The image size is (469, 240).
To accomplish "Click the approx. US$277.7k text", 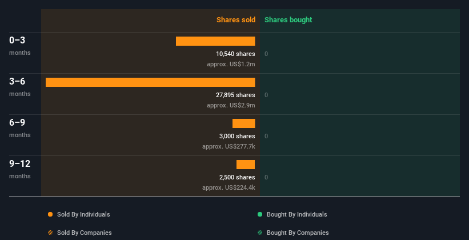I will pos(229,147).
